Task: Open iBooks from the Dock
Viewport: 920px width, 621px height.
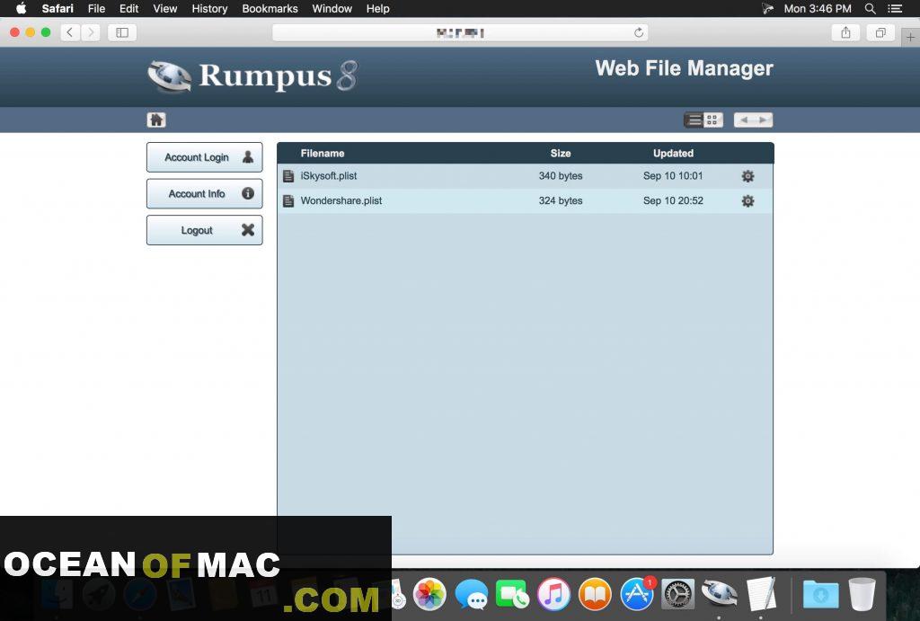Action: tap(595, 594)
